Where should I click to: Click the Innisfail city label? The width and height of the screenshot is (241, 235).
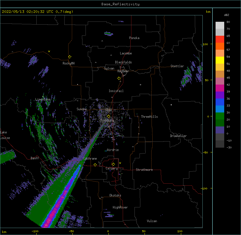tap(116, 91)
